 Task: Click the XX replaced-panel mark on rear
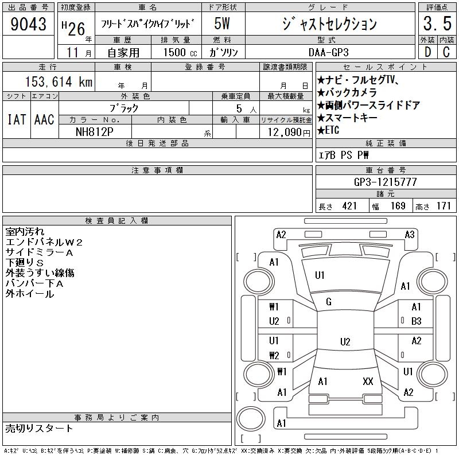pyautogui.click(x=368, y=381)
